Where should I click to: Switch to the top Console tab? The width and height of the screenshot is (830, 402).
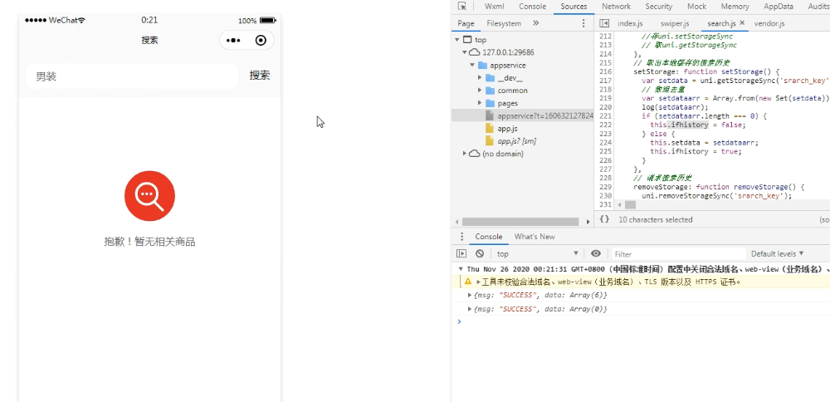pos(532,7)
